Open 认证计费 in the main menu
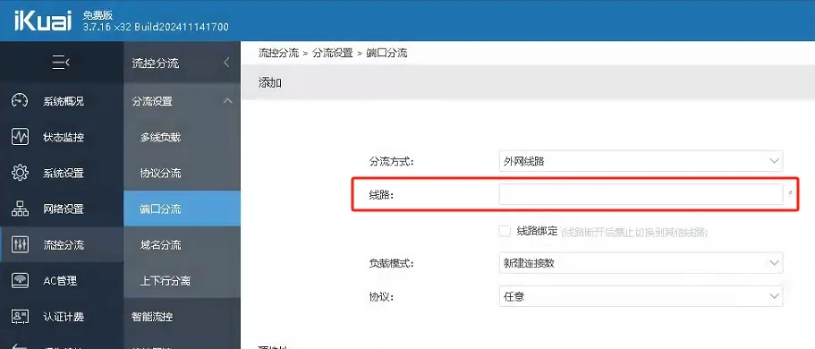The image size is (815, 349). (62, 316)
